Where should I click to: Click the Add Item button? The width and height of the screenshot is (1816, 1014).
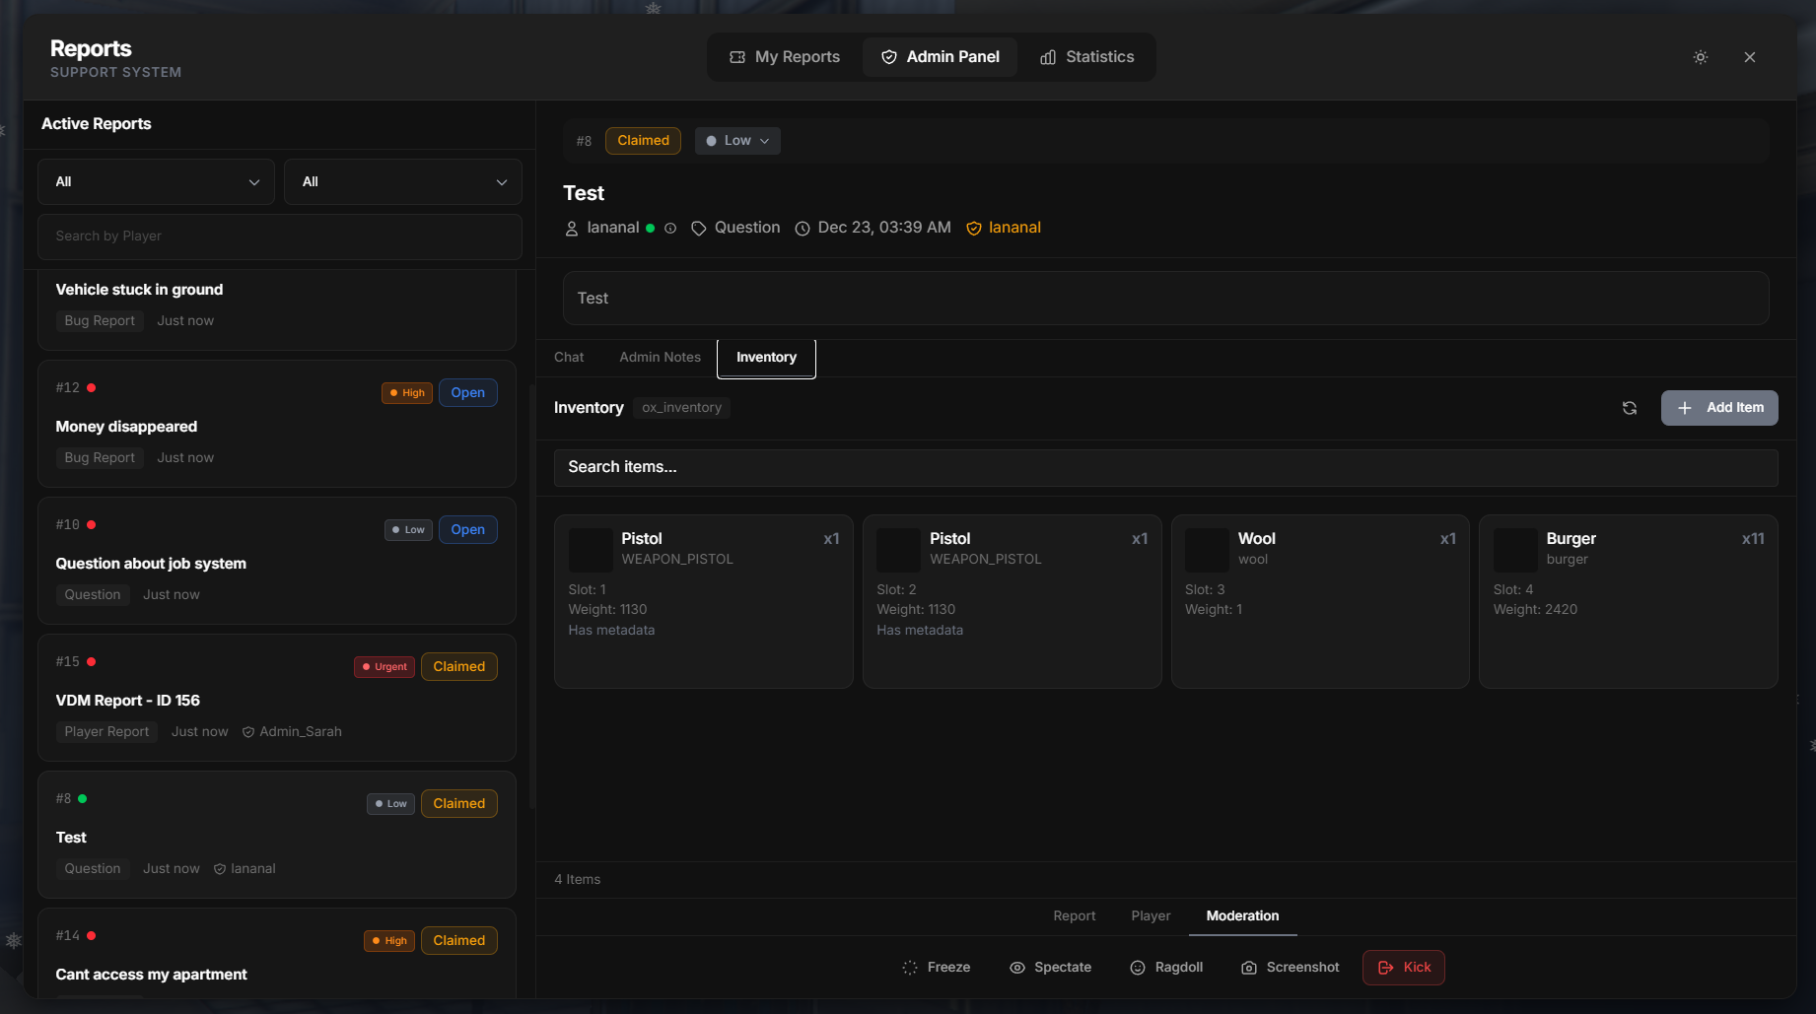tap(1719, 408)
